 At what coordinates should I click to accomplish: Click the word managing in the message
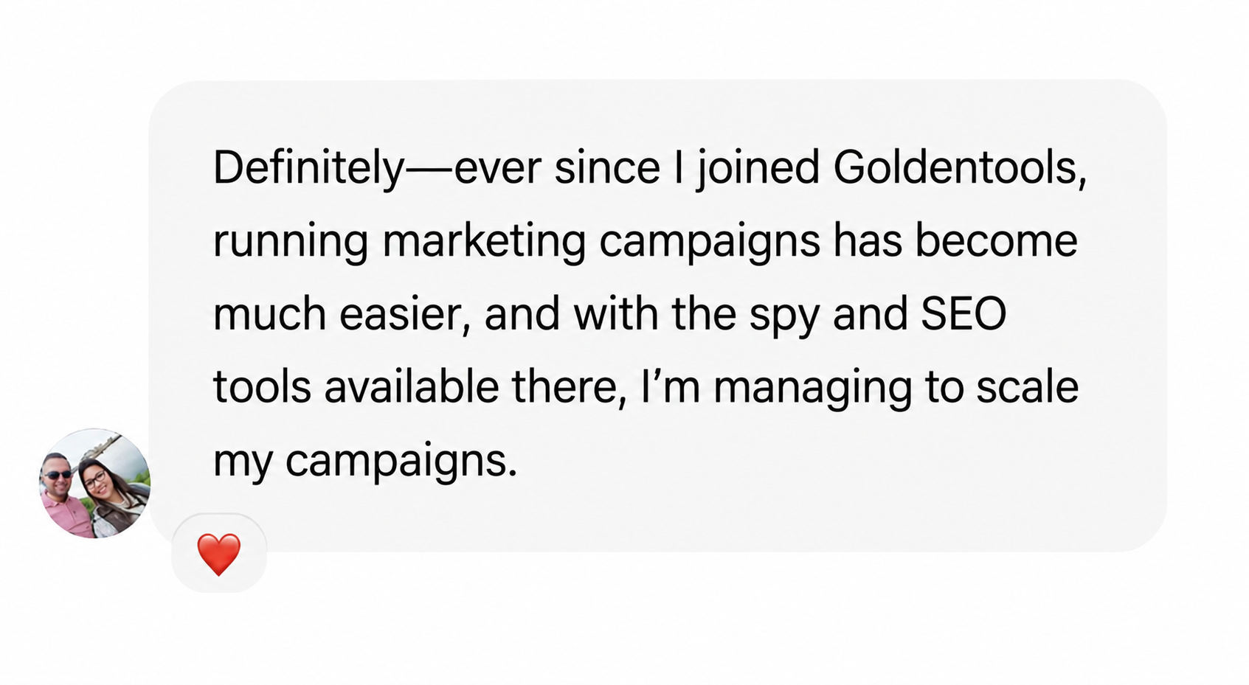[813, 389]
